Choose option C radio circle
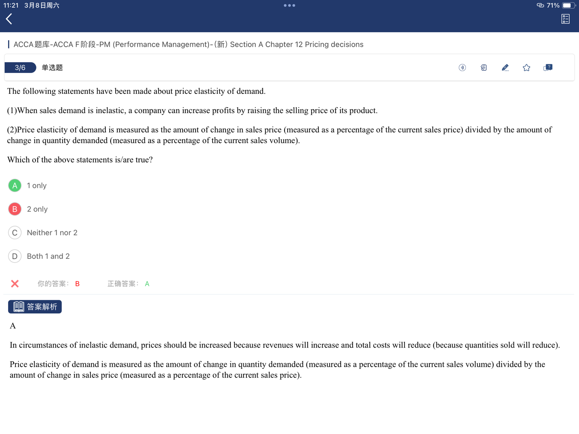This screenshot has width=579, height=434. coord(15,233)
